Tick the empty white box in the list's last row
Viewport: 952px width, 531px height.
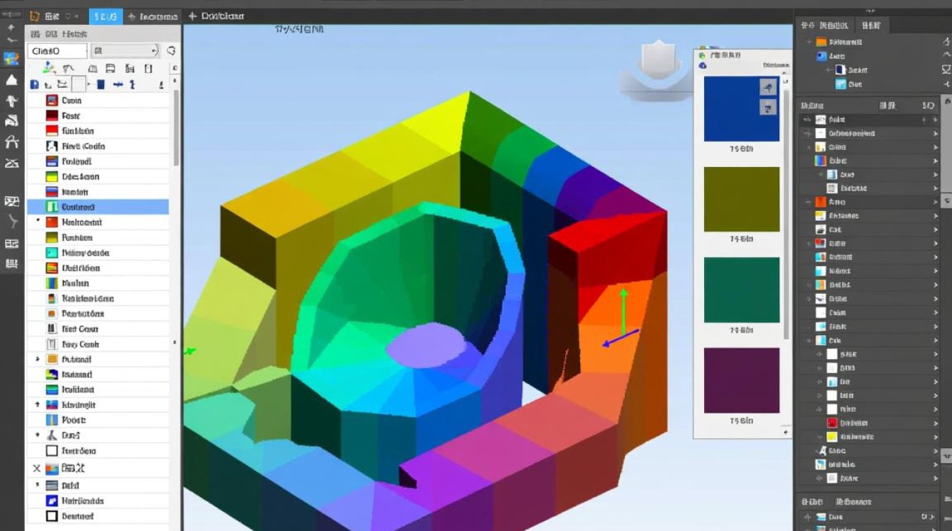tap(51, 516)
